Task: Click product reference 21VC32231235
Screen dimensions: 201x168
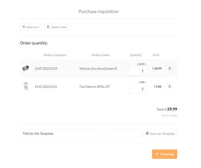Action: point(46,87)
